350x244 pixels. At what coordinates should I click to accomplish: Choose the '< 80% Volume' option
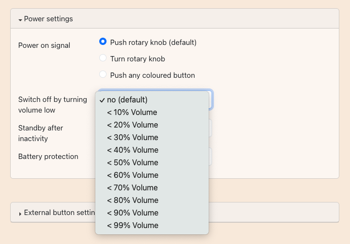(132, 200)
